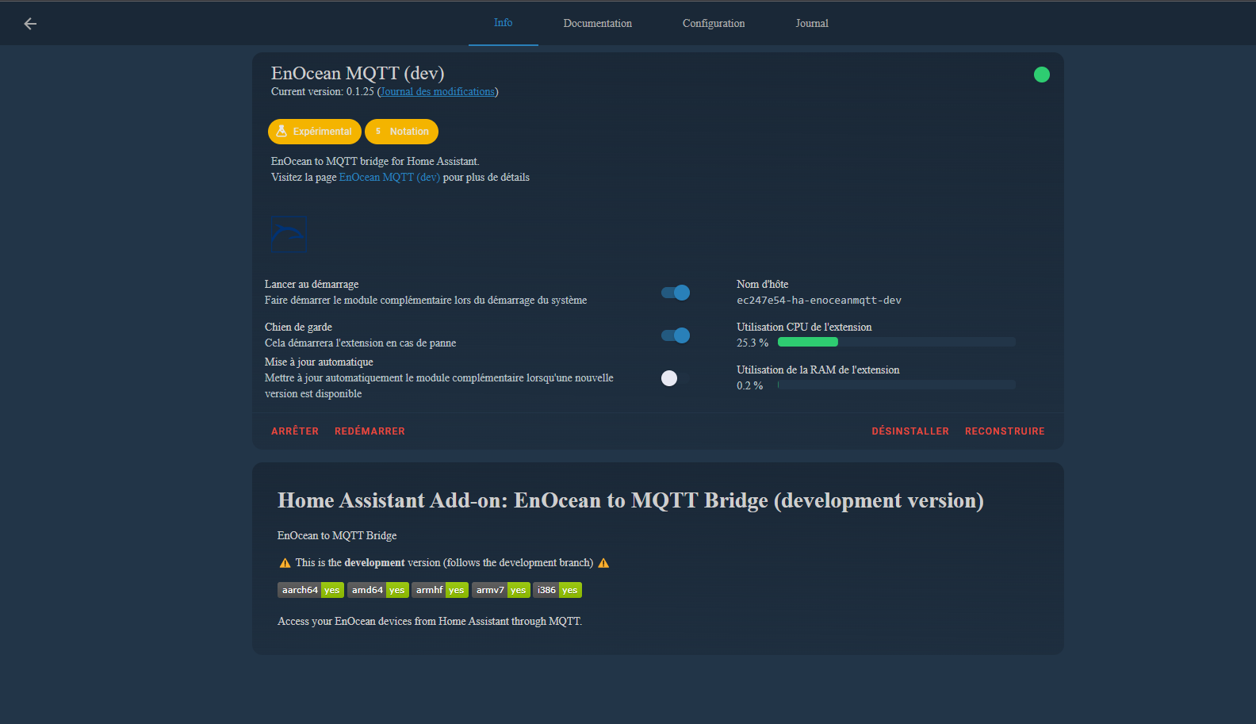This screenshot has width=1256, height=724.
Task: Disable the Lancer au démarrage toggle
Action: (676, 293)
